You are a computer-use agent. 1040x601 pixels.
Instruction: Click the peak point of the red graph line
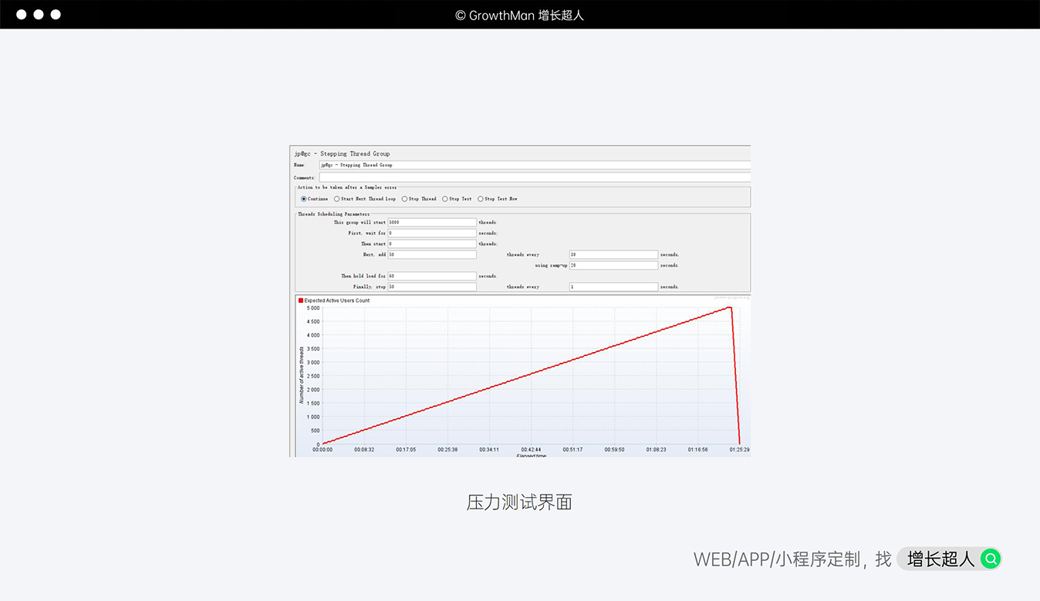click(729, 307)
